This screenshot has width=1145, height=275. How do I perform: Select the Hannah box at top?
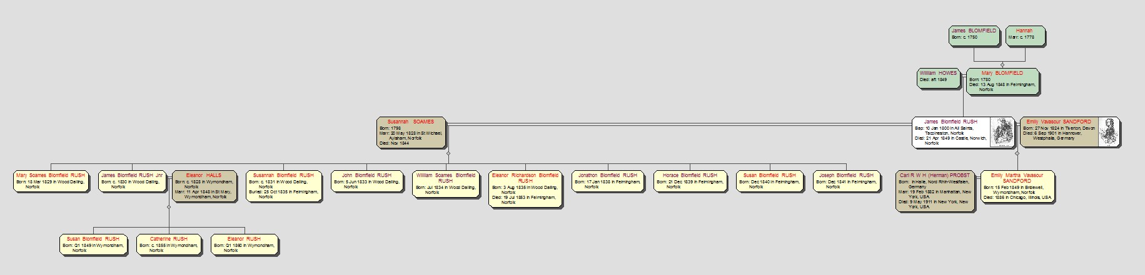1024,36
